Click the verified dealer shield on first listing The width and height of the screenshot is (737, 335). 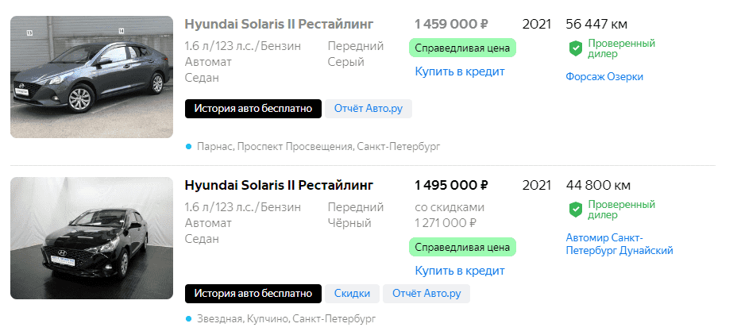tap(576, 49)
